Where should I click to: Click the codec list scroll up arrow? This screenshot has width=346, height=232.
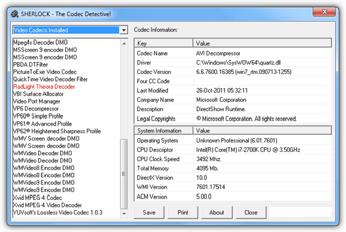(124, 44)
